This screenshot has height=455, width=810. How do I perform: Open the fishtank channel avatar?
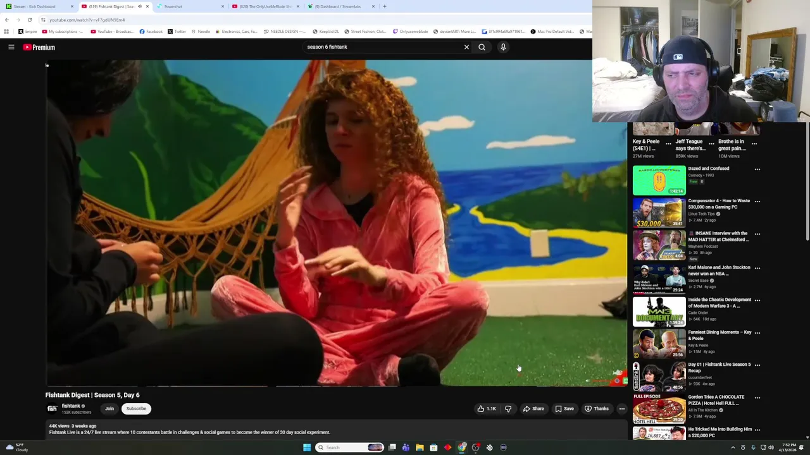pyautogui.click(x=52, y=409)
